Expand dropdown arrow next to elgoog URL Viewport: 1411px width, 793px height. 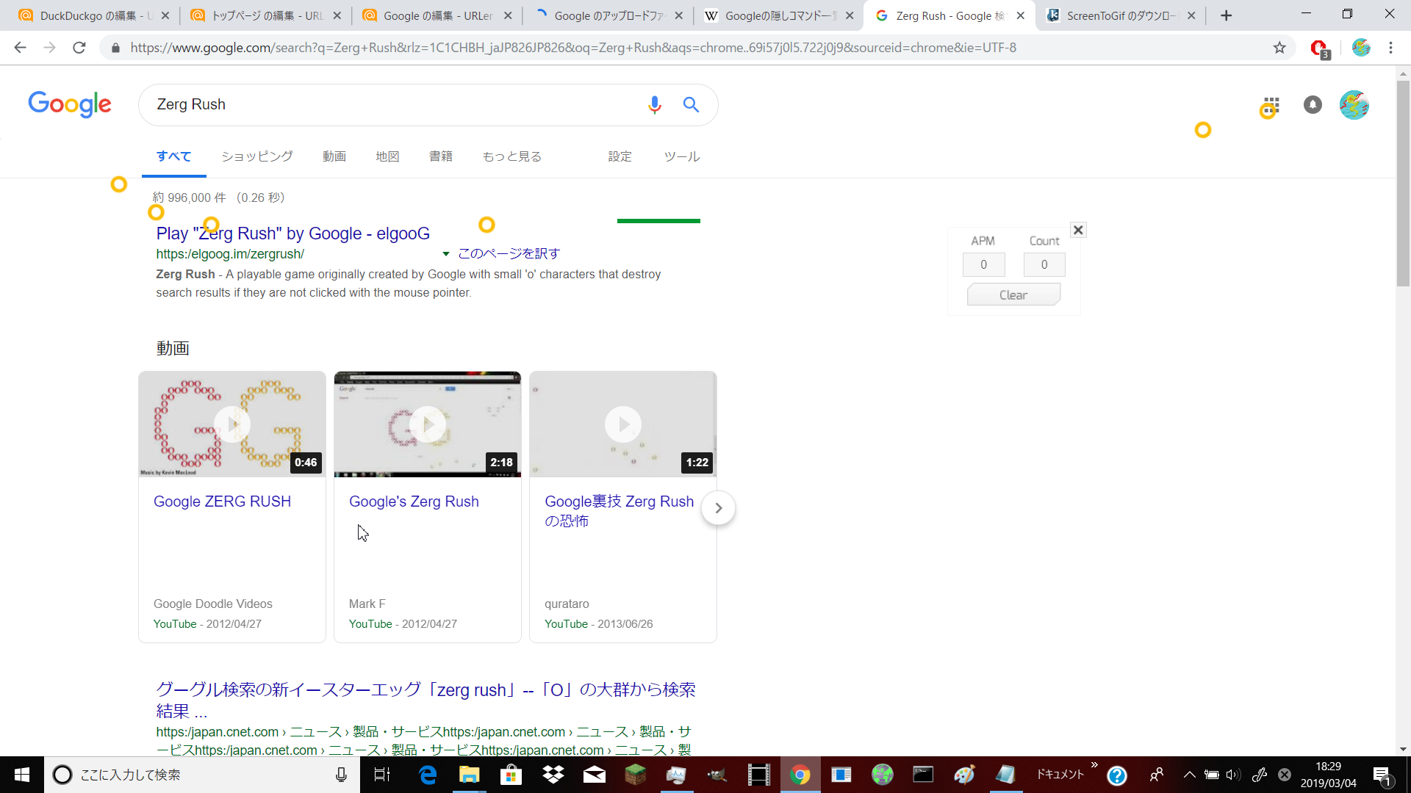[x=445, y=254]
